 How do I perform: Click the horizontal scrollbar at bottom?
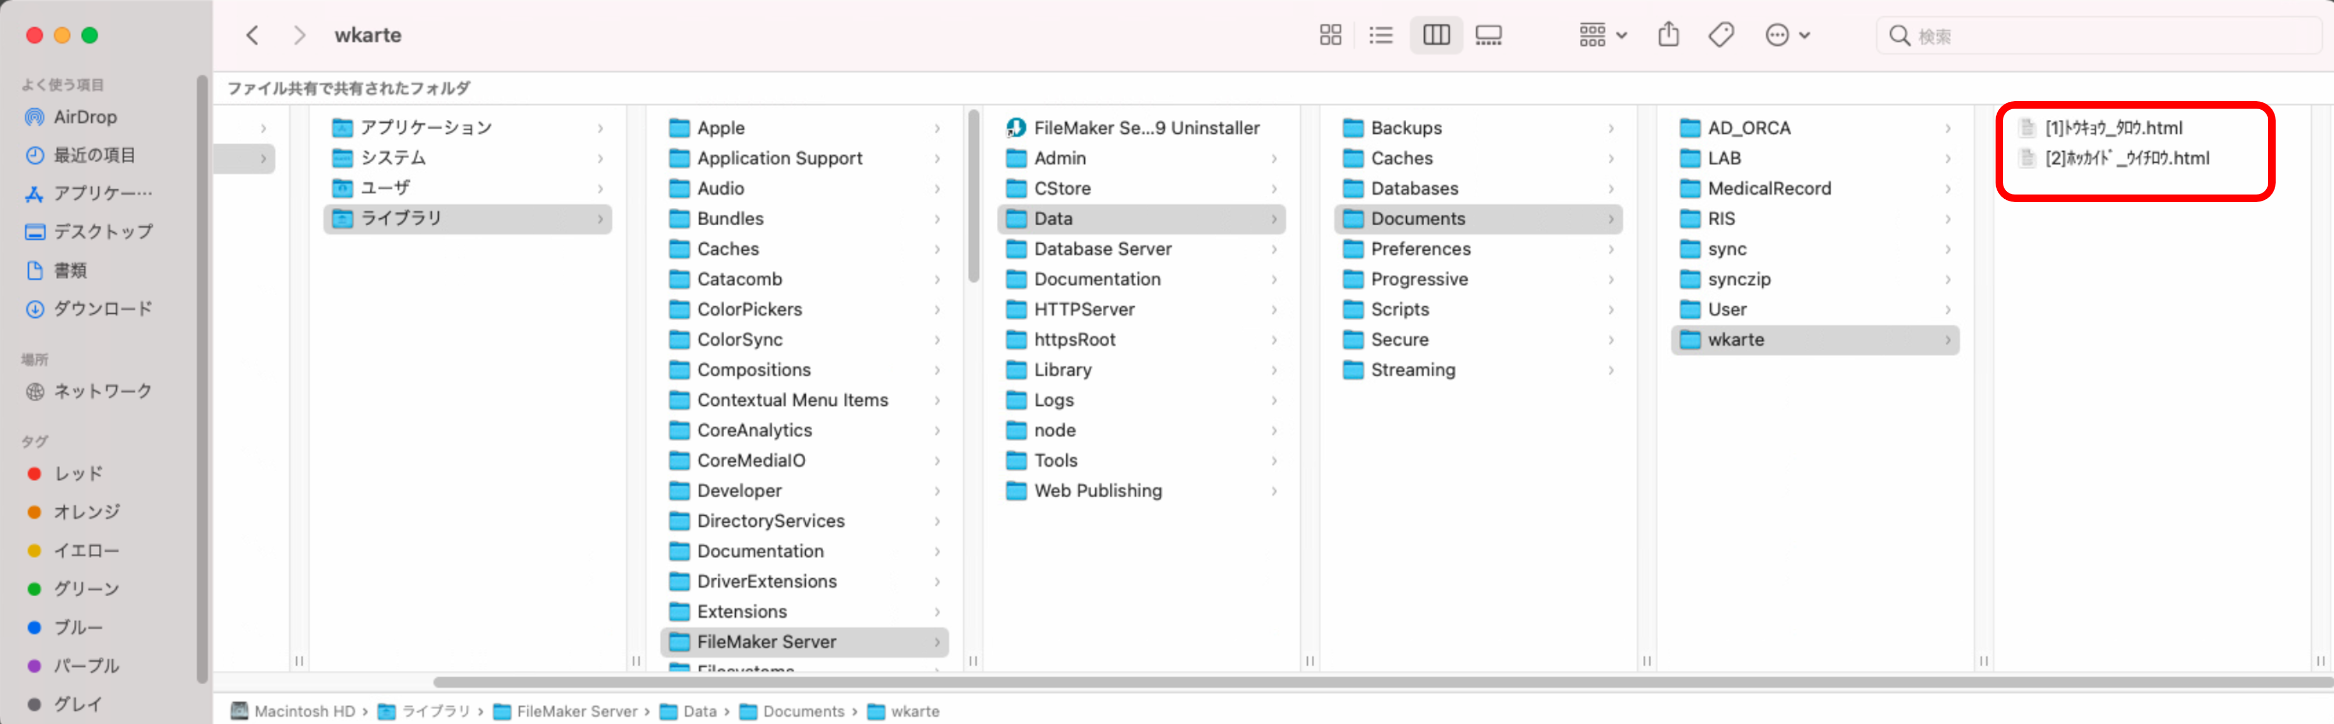click(x=1383, y=682)
